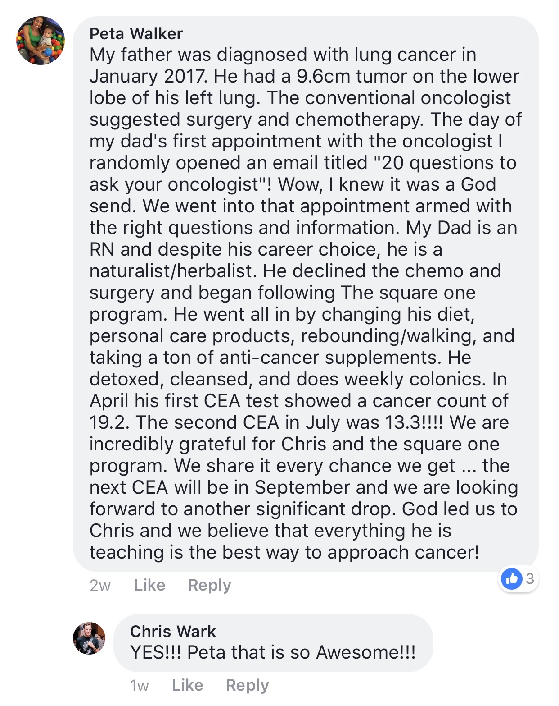Open Chris Wark's profile picture
The height and width of the screenshot is (706, 559).
89,638
